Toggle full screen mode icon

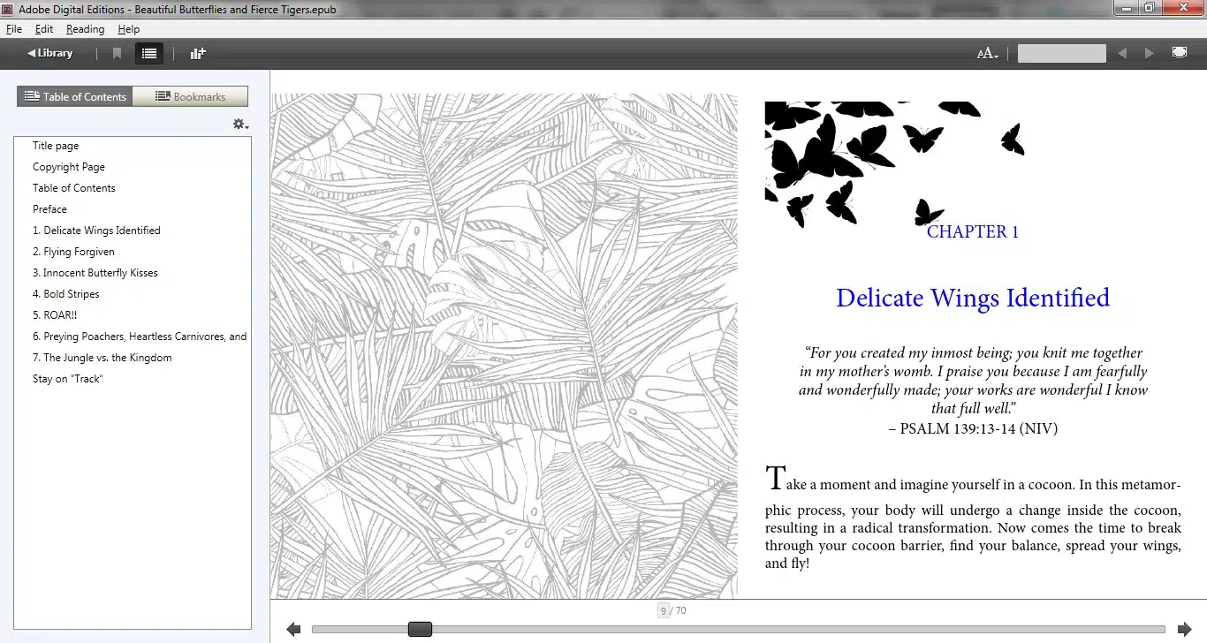[x=1180, y=53]
